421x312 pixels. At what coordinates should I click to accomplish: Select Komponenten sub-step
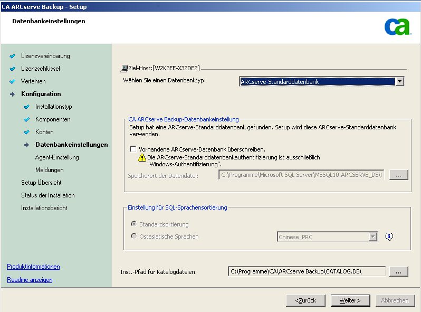point(53,119)
